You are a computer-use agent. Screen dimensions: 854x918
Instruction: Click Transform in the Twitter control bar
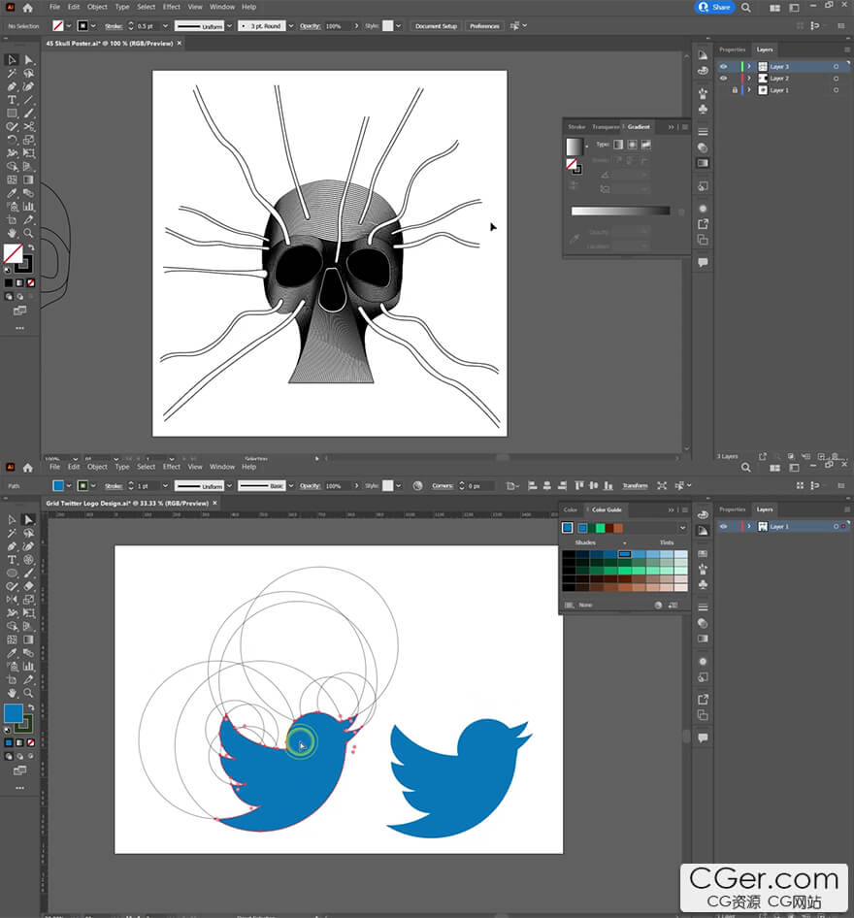635,486
